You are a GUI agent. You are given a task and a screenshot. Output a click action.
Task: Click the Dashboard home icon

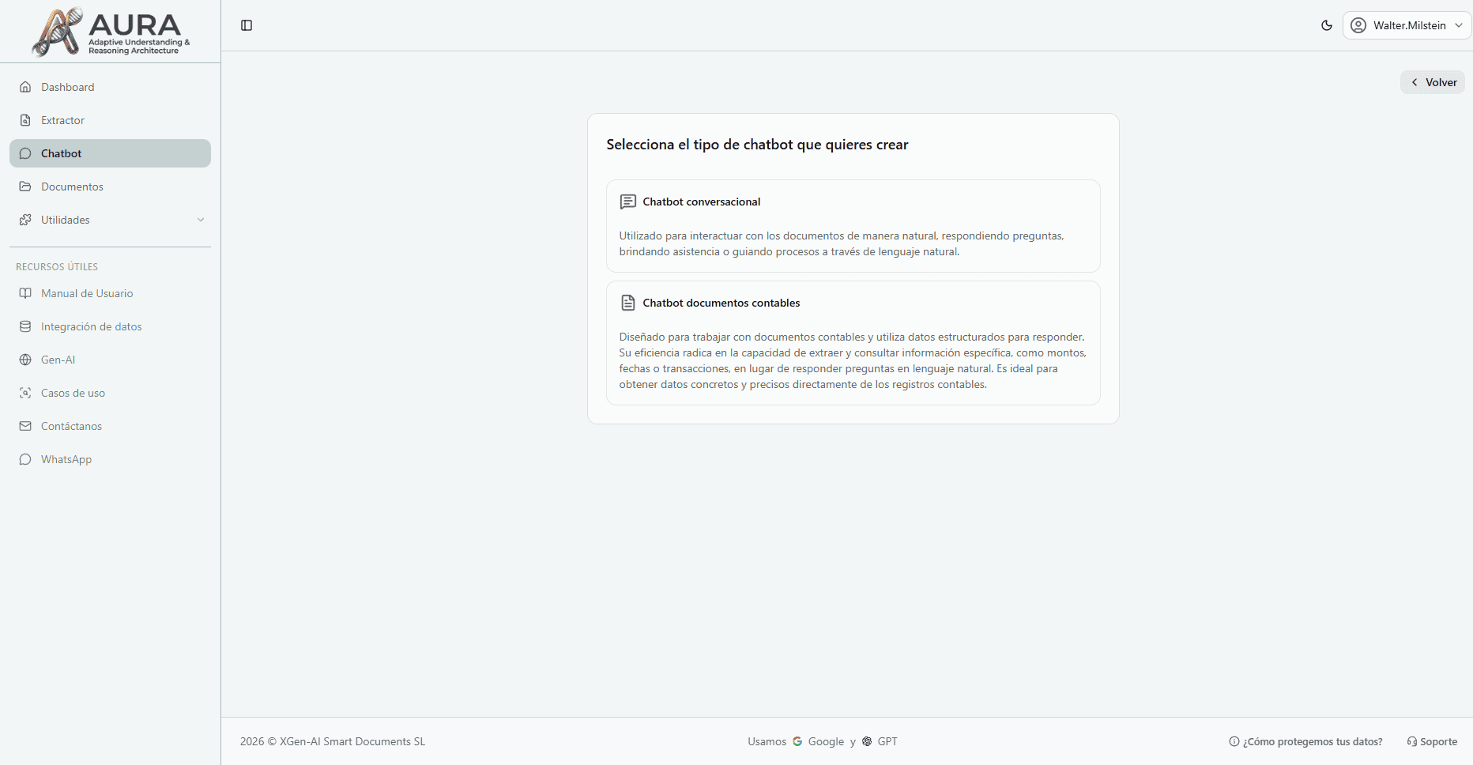click(x=25, y=87)
